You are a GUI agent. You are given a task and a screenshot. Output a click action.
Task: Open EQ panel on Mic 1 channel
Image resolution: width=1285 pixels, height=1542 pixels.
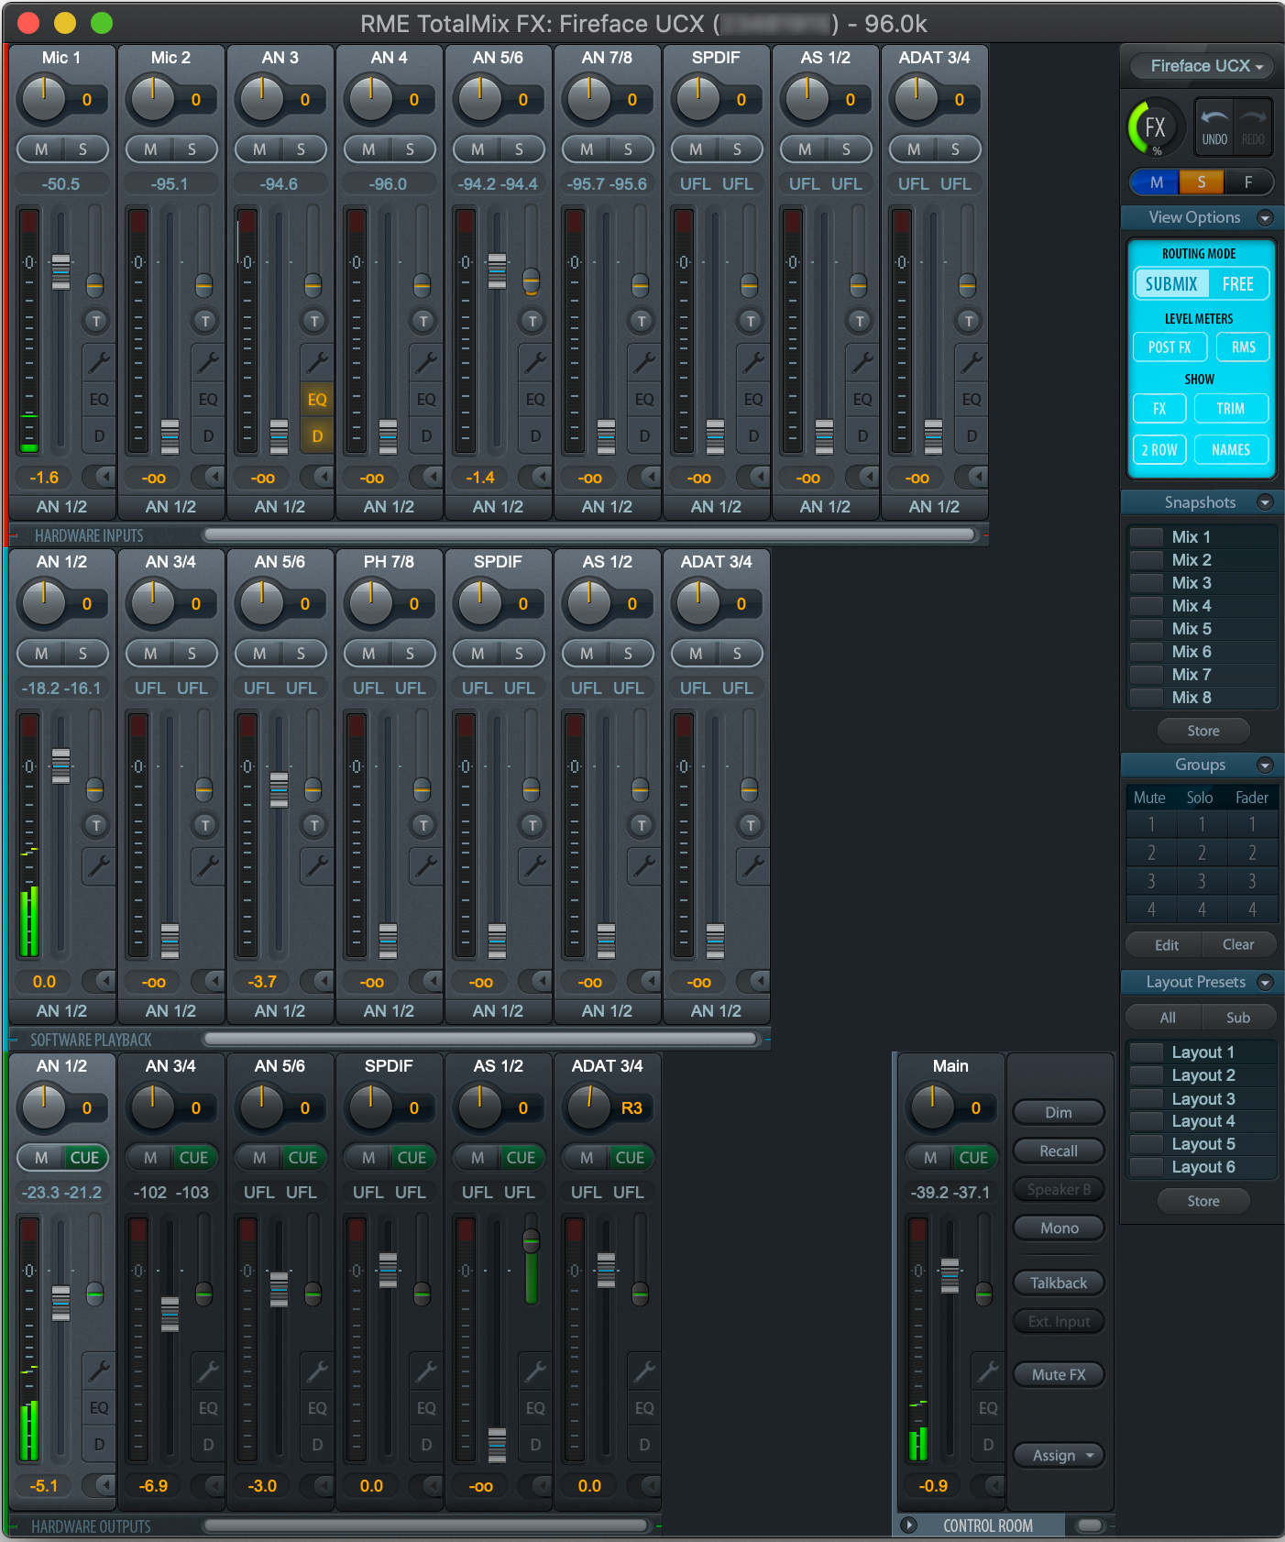point(98,400)
